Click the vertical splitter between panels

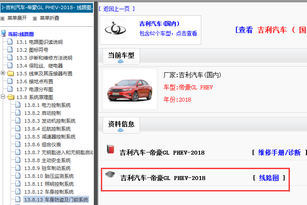(96, 103)
